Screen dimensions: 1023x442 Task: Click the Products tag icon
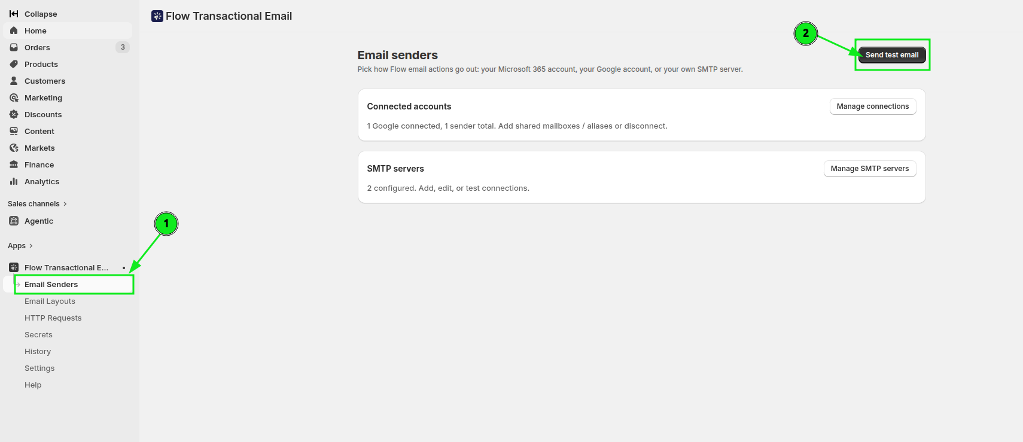coord(14,64)
